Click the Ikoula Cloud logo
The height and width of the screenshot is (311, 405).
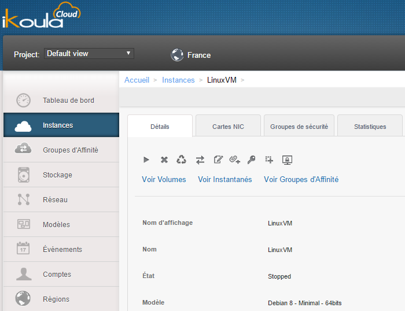click(x=41, y=15)
